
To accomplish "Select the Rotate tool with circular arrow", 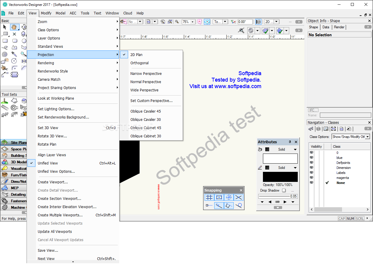I will (14, 61).
